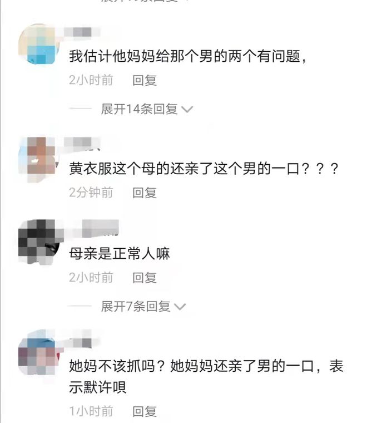Viewport: 367px width, 423px height.
Task: Click the 2分钟前 timestamp
Action: click(91, 193)
